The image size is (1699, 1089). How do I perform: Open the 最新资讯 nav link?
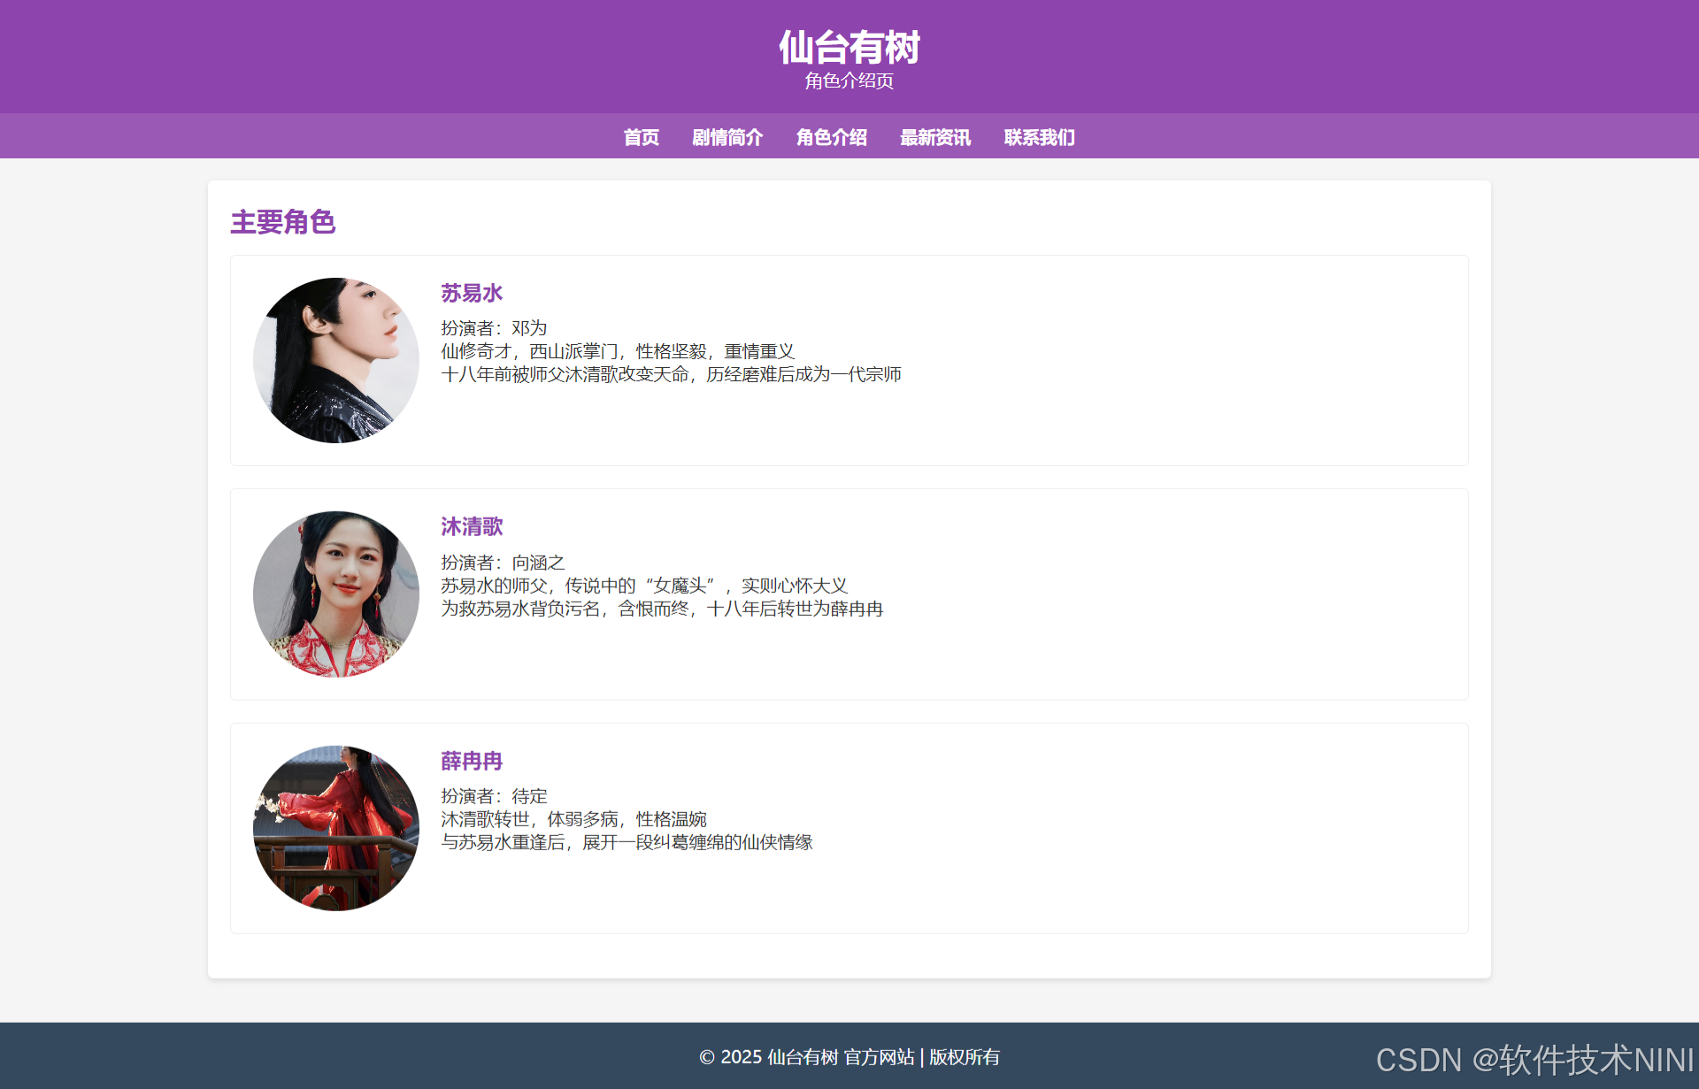[x=934, y=137]
